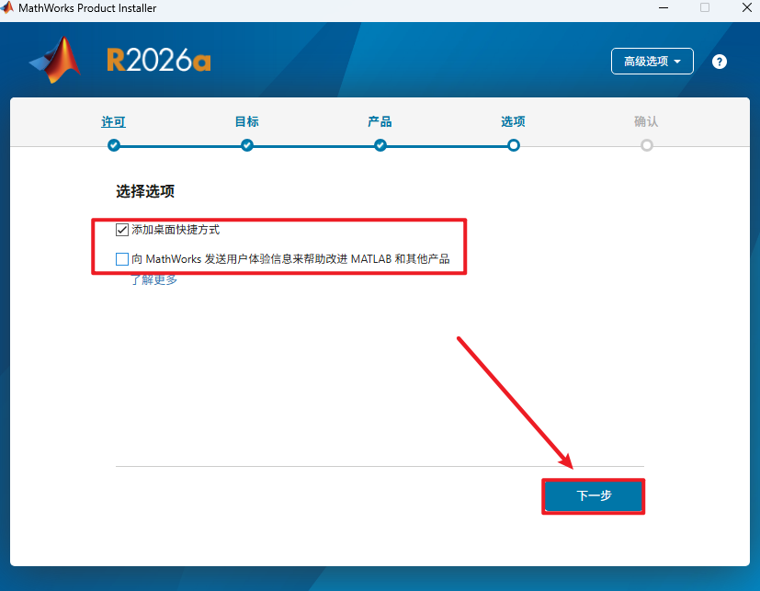
Task: Toggle 添加桌面快捷方式 checkbox
Action: click(x=122, y=230)
